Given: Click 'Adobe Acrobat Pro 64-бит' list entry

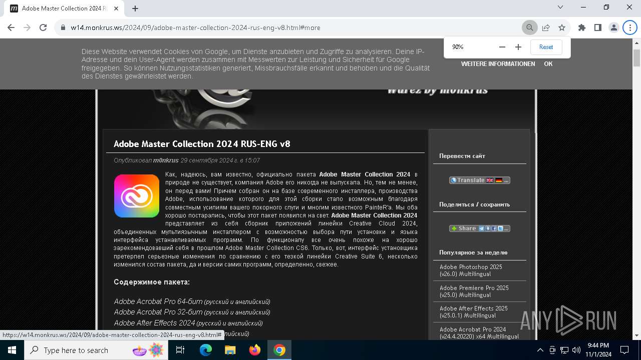Looking at the screenshot, I should [192, 301].
